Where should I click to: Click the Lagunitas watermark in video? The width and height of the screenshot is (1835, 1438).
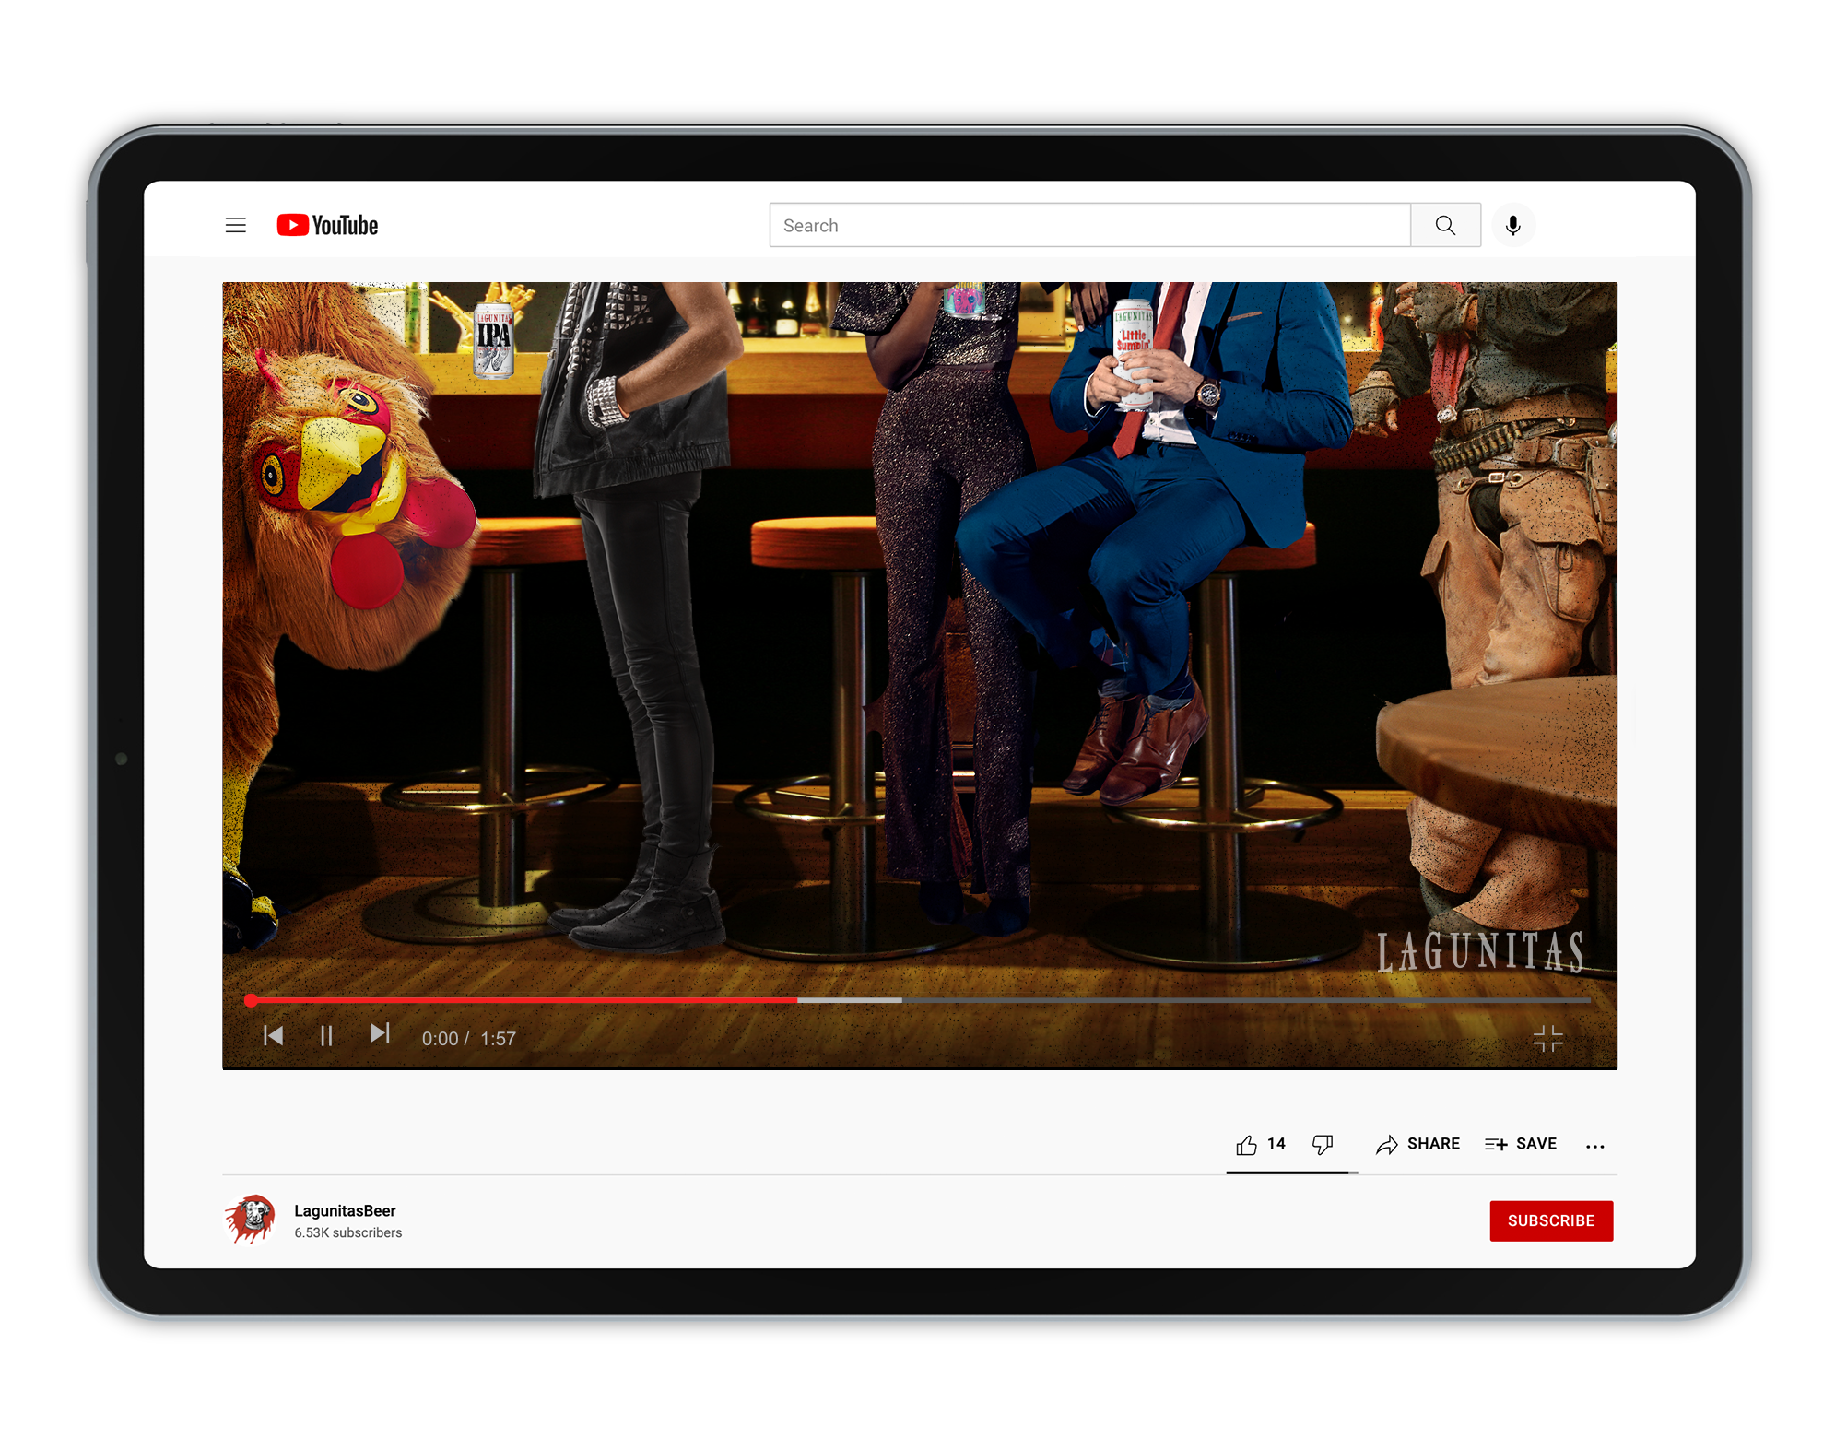[1479, 951]
